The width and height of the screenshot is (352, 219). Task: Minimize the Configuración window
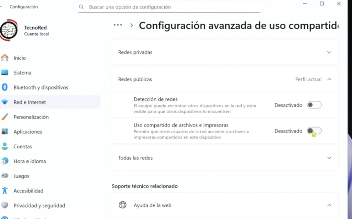[x=305, y=3]
